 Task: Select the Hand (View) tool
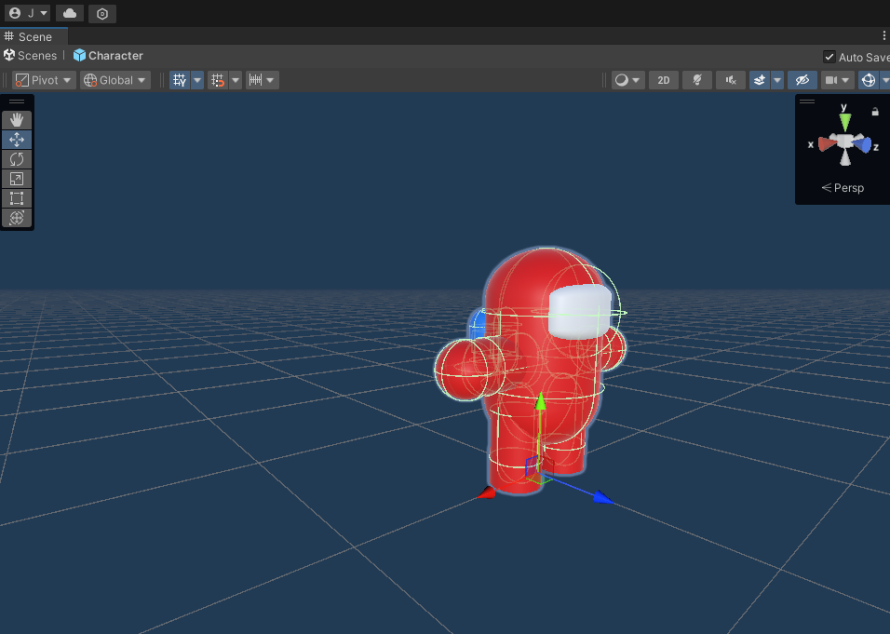17,120
